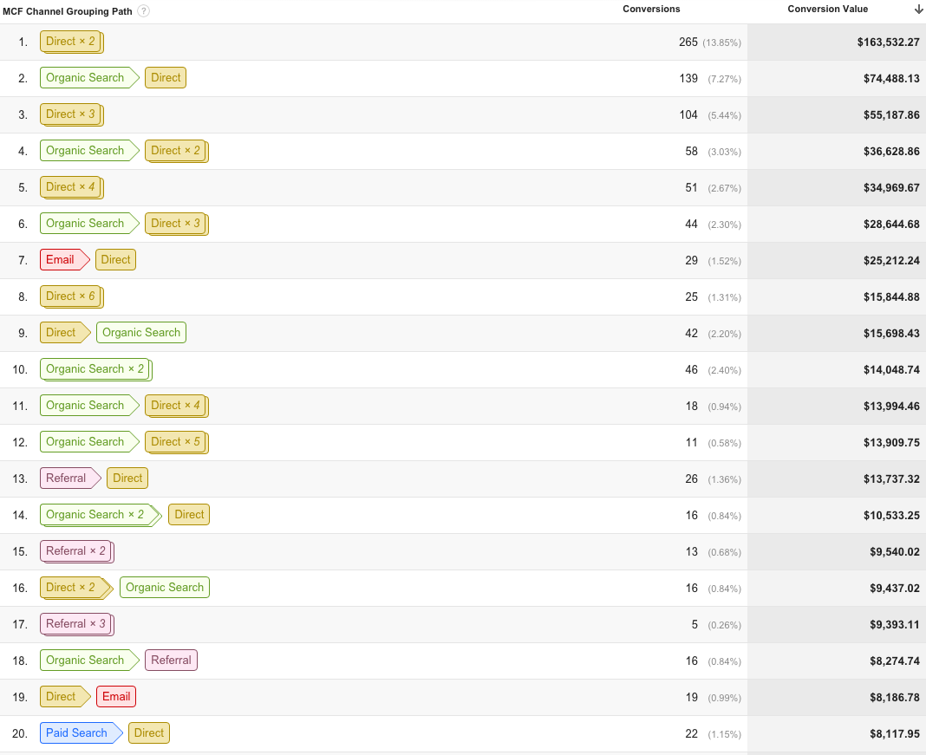This screenshot has height=755, width=926.
Task: Click the Organic Search × 2 tag in row 14
Action: coord(101,515)
